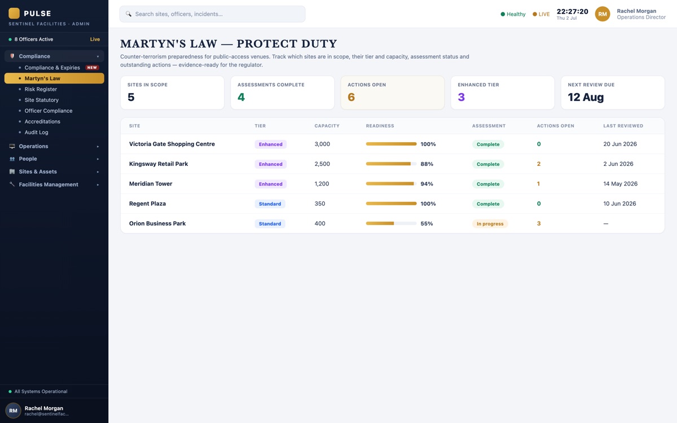Viewport: 677px width, 423px height.
Task: Click the Assessments Complete card
Action: (x=282, y=92)
